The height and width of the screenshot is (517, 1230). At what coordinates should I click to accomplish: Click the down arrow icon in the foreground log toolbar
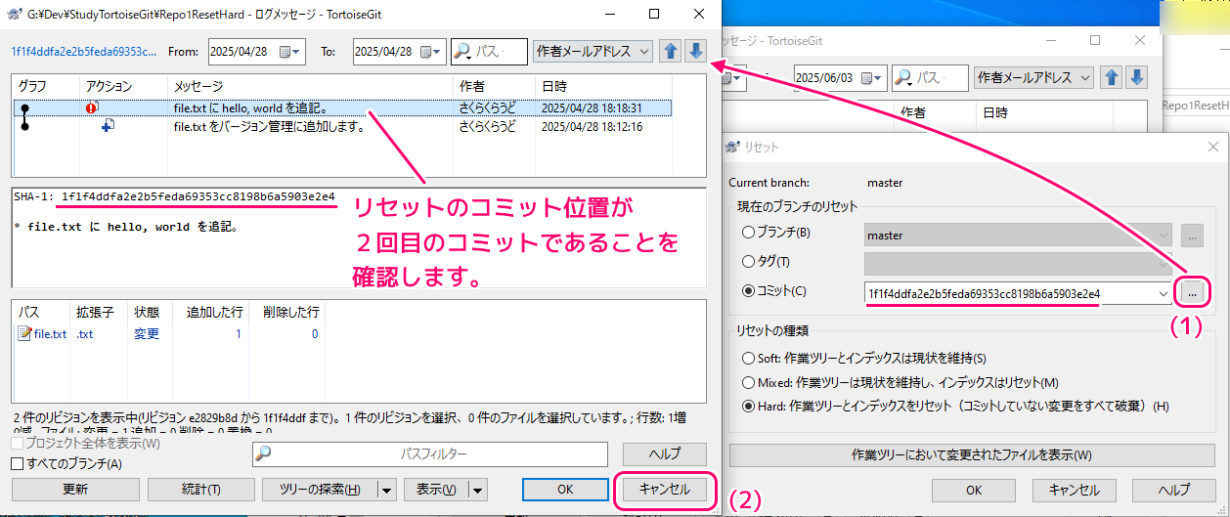(x=695, y=51)
